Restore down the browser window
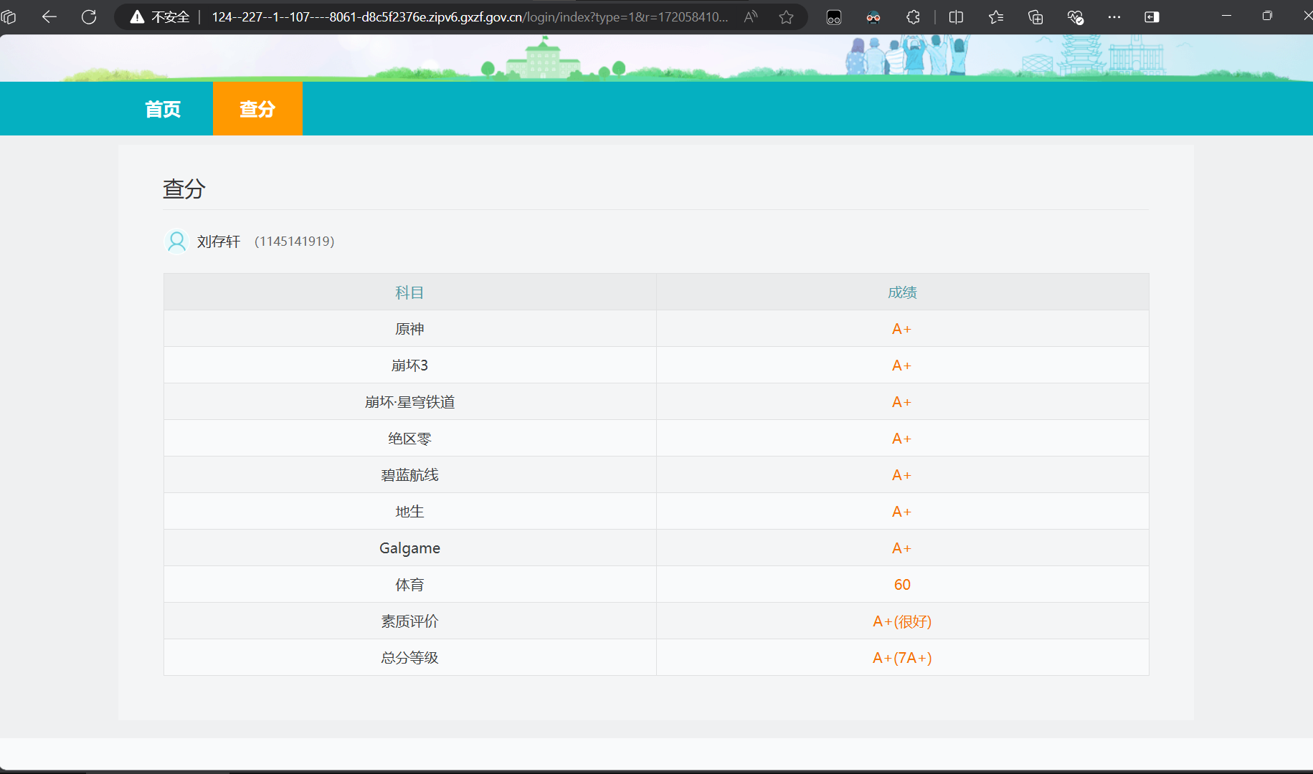 click(1267, 16)
